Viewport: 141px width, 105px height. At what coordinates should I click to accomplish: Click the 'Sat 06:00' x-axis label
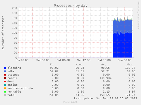(x=63, y=60)
